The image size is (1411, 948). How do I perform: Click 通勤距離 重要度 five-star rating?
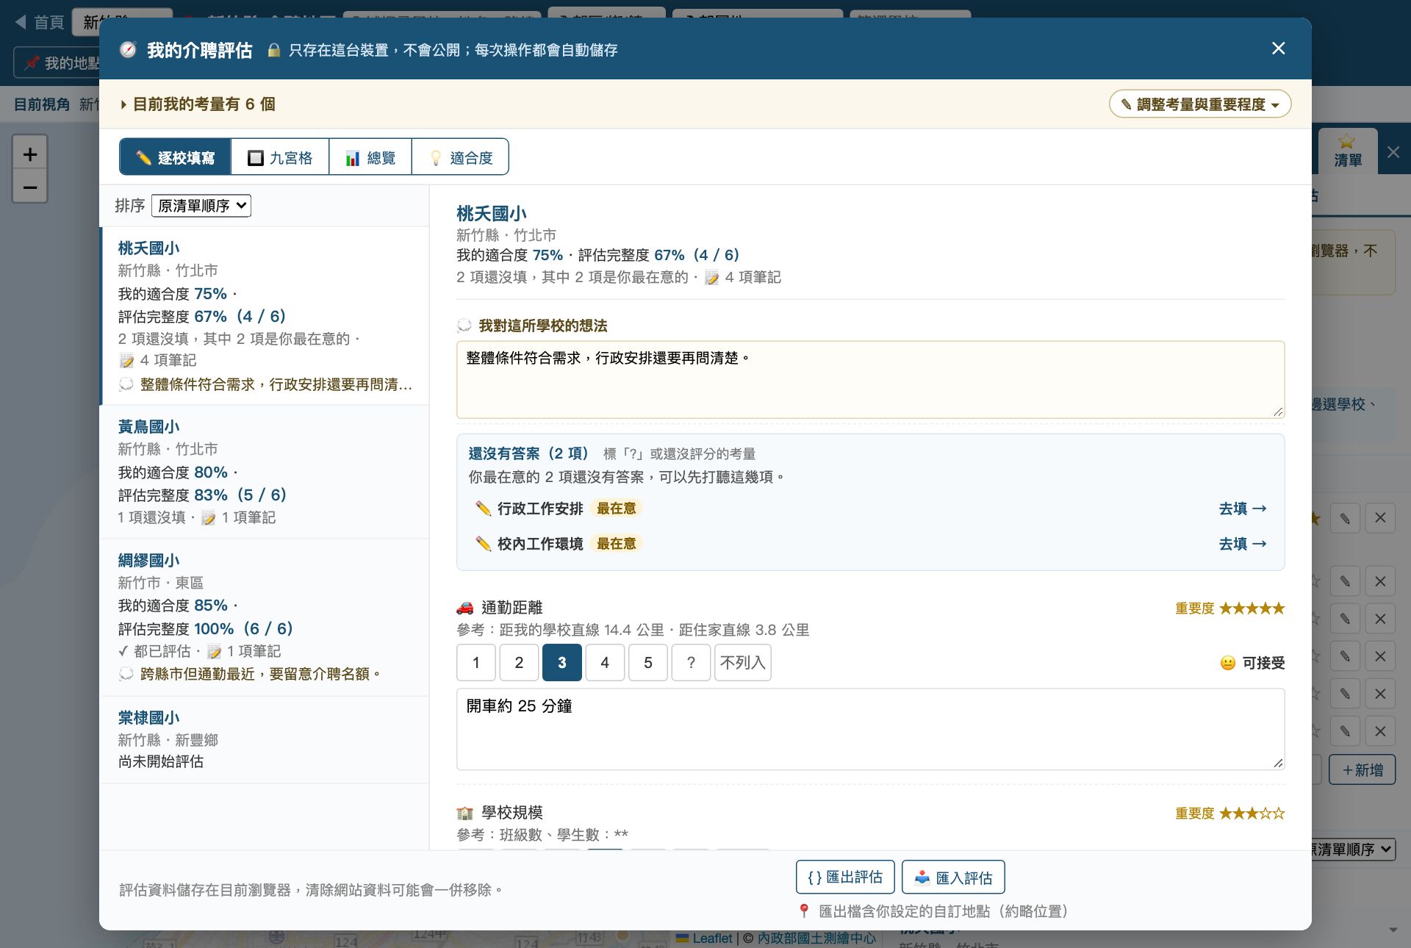pyautogui.click(x=1252, y=608)
